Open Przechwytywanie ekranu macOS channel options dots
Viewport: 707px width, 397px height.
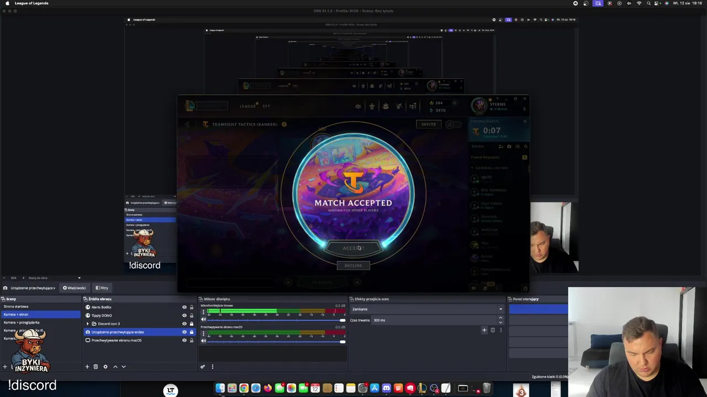(x=203, y=334)
